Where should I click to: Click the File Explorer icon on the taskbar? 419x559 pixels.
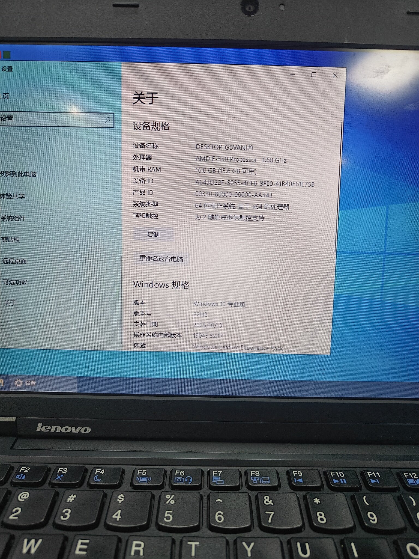pyautogui.click(x=2, y=382)
